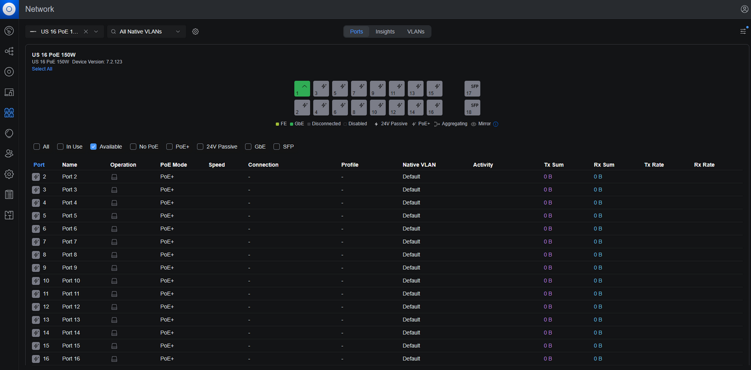Check the 24V Passive filter checkbox
Screen dimensions: 751x370
coord(200,146)
